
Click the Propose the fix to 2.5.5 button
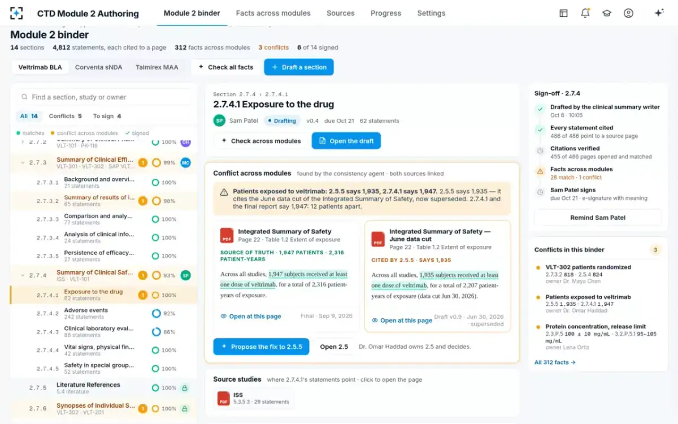261,347
